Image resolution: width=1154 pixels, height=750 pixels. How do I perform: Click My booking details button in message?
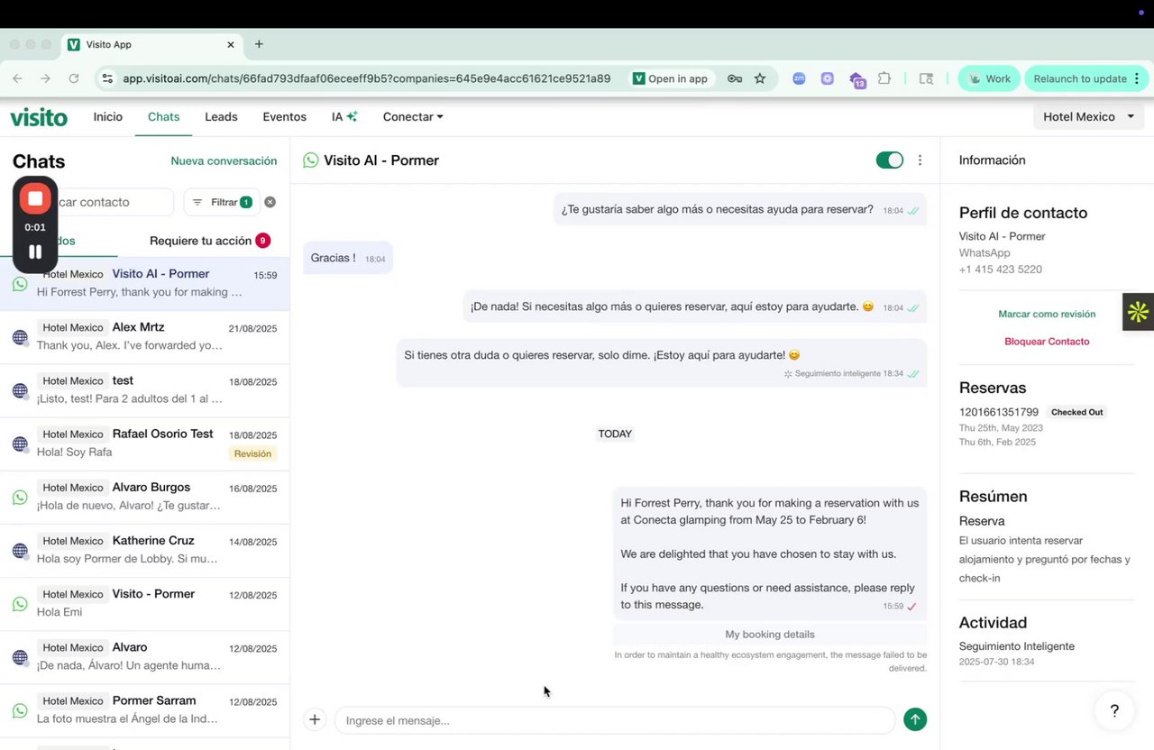pyautogui.click(x=770, y=634)
